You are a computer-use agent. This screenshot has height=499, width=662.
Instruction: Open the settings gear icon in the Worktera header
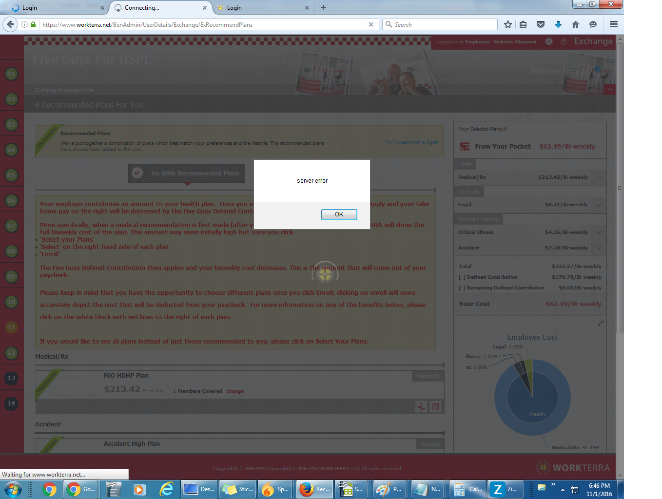click(549, 41)
